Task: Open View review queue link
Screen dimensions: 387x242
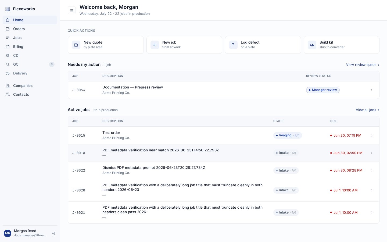Action: click(363, 65)
